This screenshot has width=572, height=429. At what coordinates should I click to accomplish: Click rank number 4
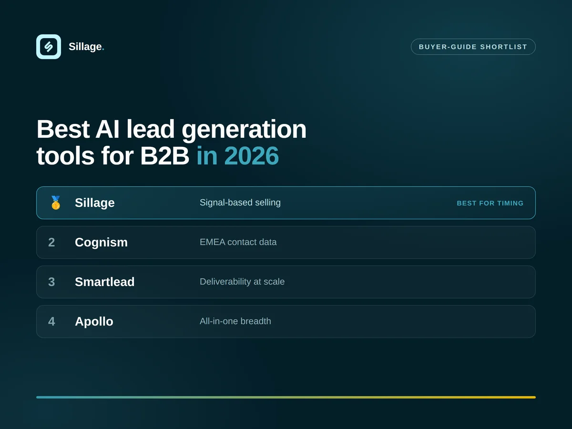click(x=51, y=322)
